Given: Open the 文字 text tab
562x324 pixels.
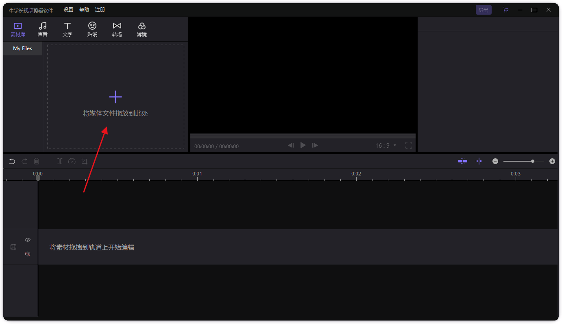Looking at the screenshot, I should (68, 30).
